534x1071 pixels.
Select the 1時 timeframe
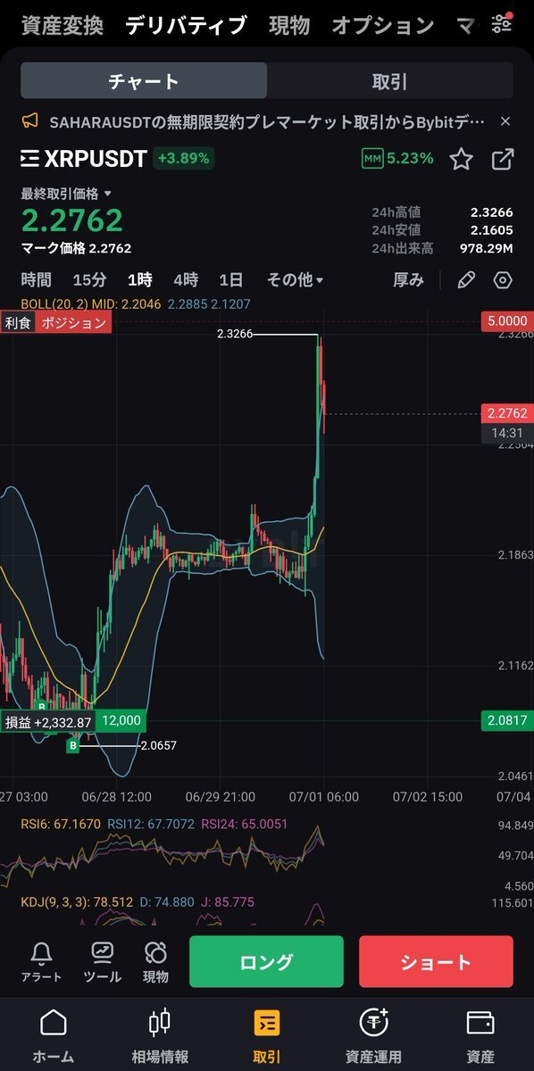(140, 280)
